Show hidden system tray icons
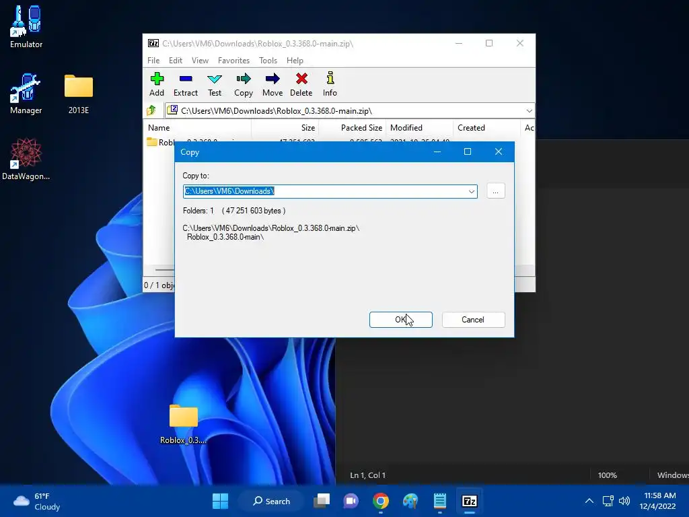 589,501
